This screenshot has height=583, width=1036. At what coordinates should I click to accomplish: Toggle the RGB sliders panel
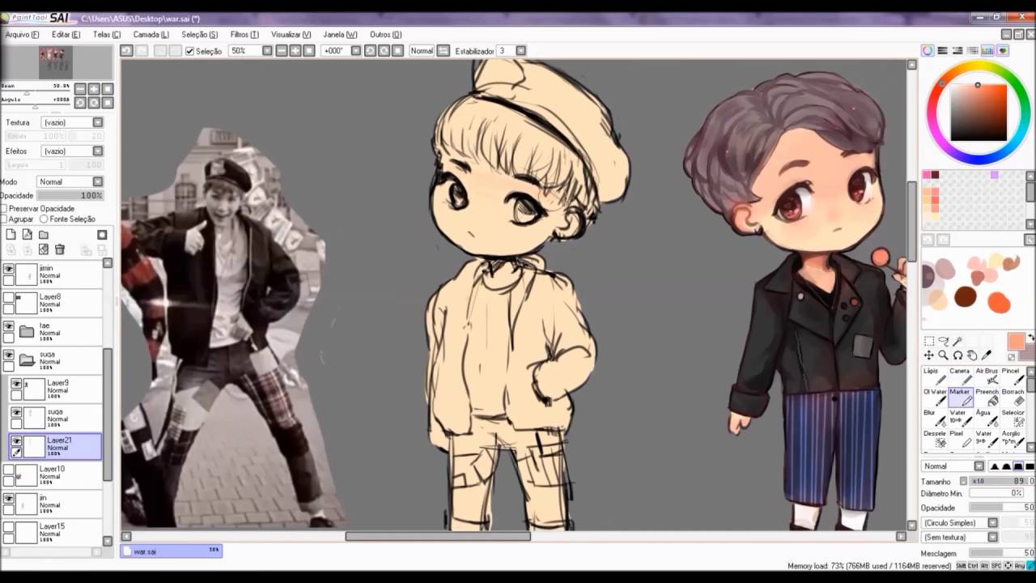943,50
